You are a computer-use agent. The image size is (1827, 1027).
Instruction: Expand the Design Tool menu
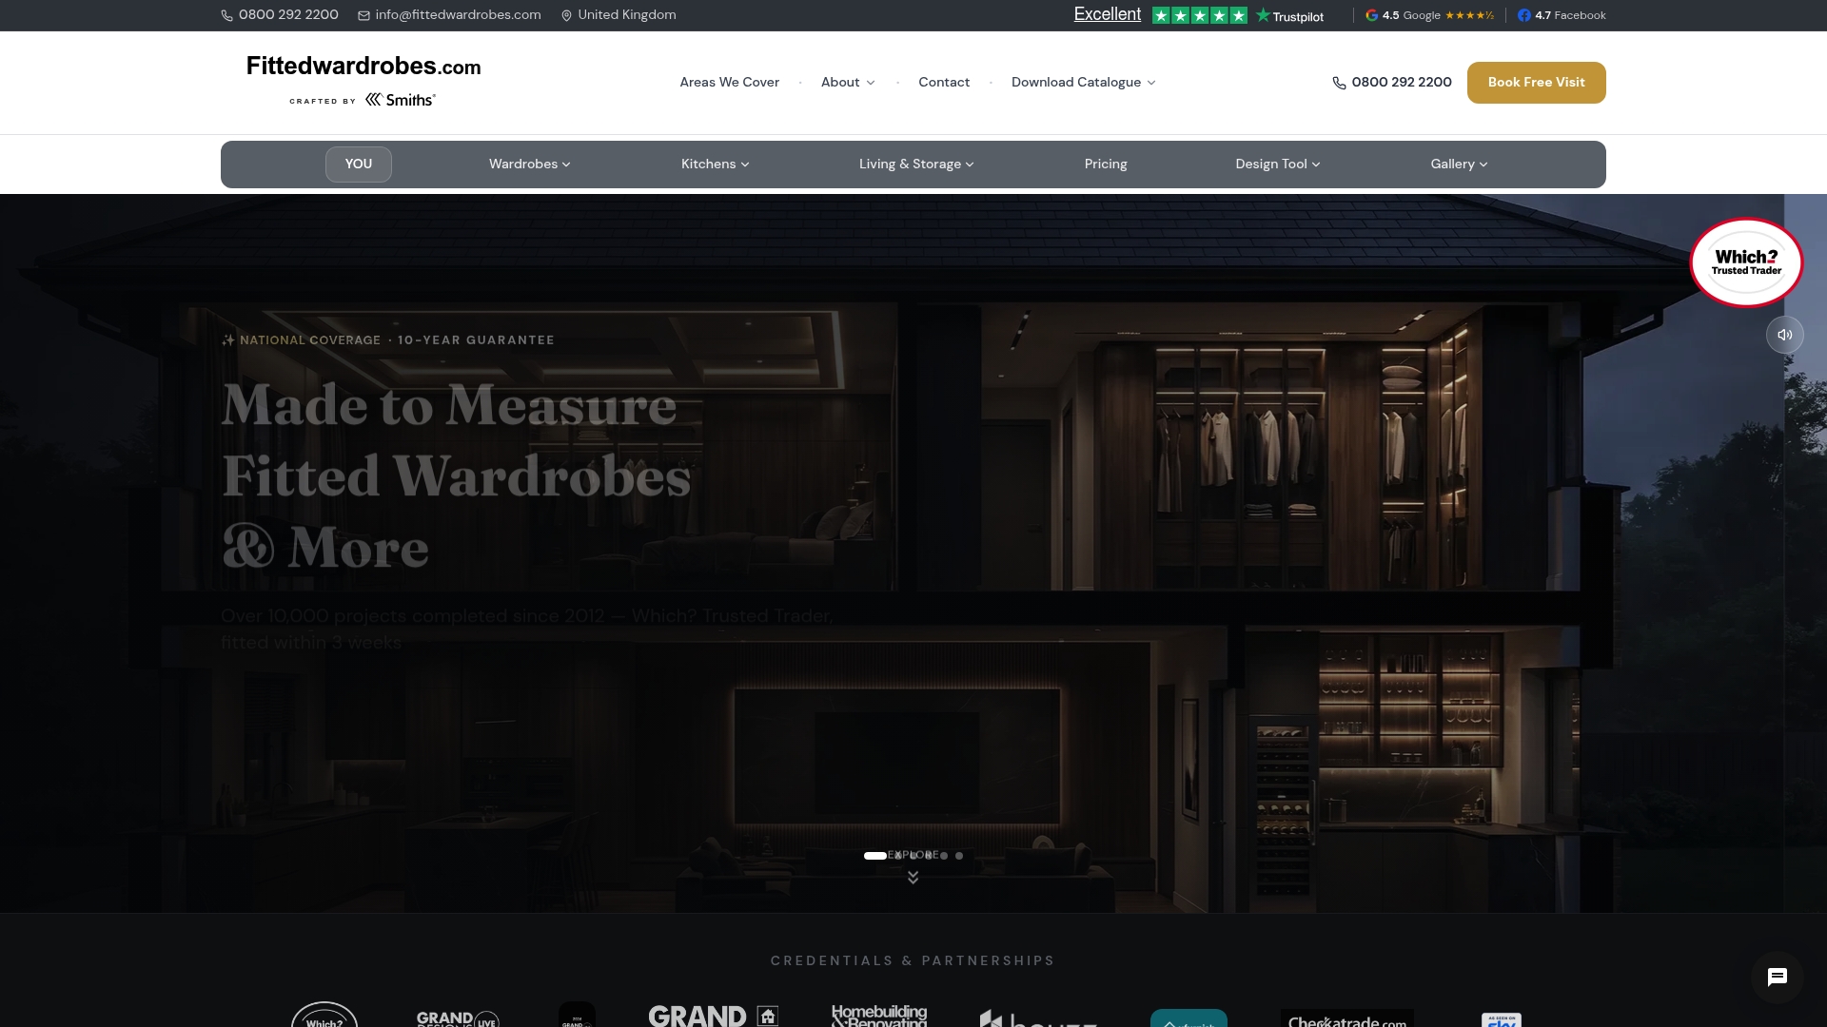pos(1278,165)
